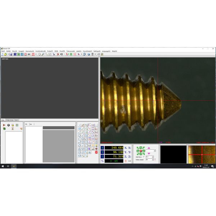Open the Click Move distance dropdown

tap(153, 157)
